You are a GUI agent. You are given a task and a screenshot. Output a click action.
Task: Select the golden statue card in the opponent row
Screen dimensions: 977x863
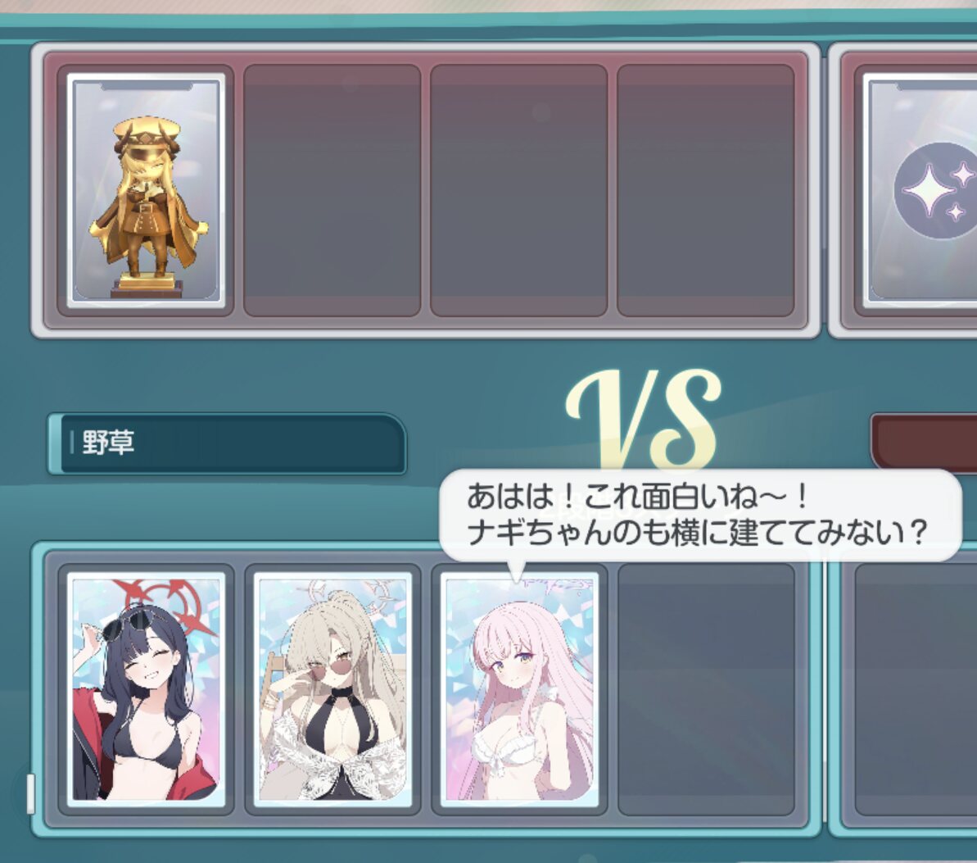point(146,190)
